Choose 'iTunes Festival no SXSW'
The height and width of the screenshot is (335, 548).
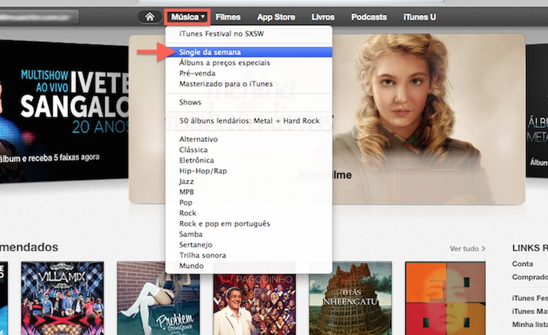pos(221,33)
